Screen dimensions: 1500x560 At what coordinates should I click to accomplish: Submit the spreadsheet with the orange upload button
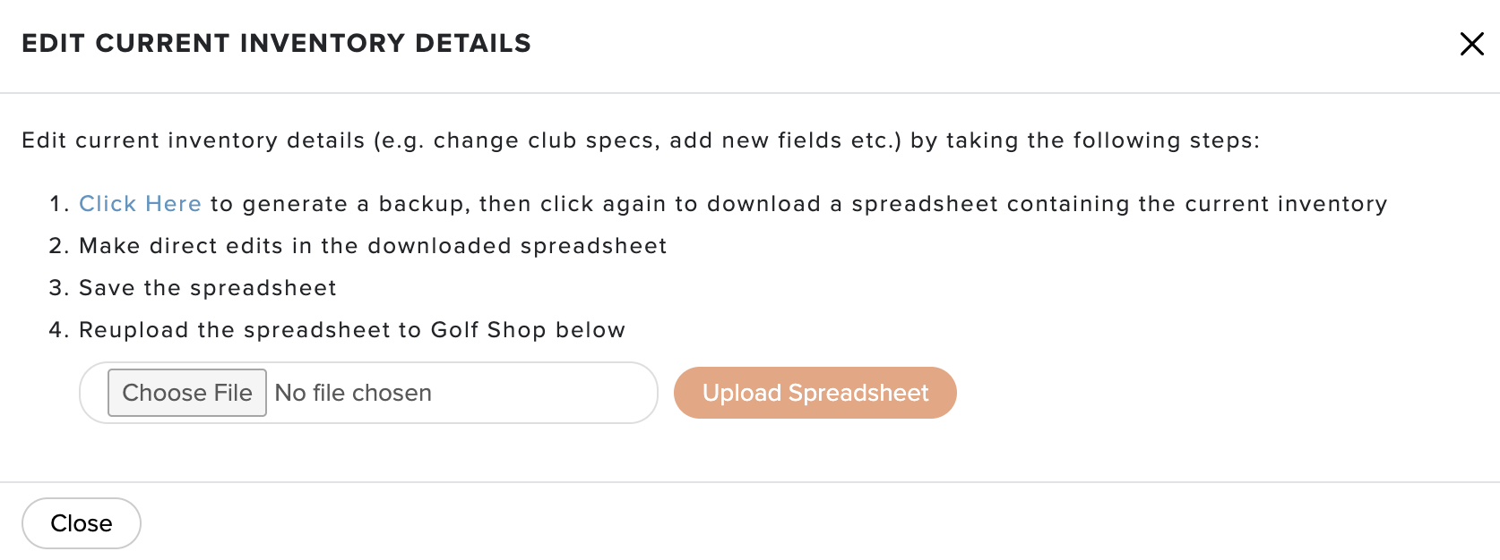tap(815, 393)
